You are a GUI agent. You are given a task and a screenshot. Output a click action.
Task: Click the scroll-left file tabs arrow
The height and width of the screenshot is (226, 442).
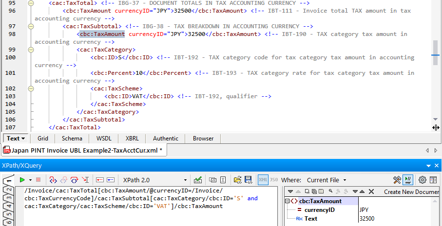coord(427,150)
